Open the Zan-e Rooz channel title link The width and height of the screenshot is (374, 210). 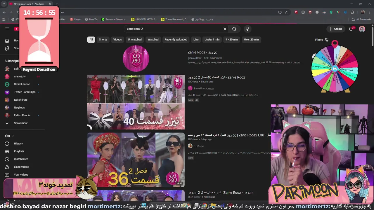coord(202,52)
